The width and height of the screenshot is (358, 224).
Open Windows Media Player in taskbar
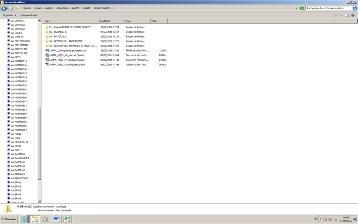point(45,219)
